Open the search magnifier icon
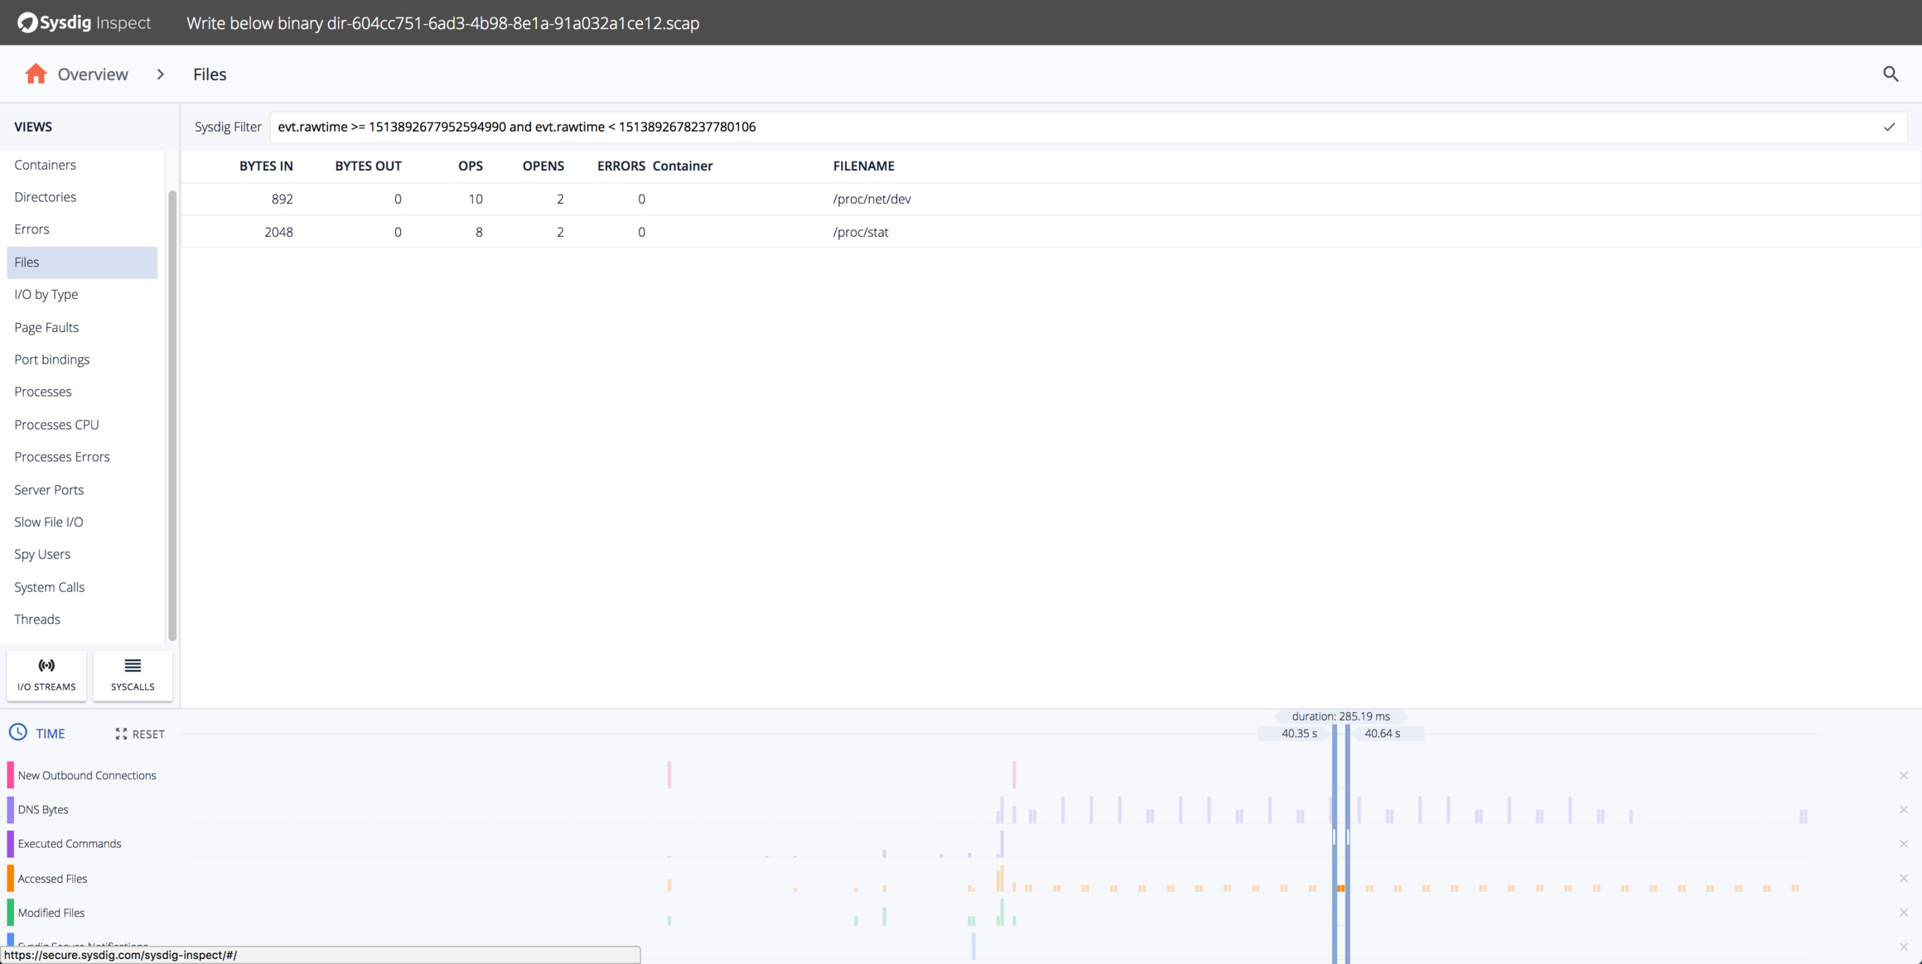Image resolution: width=1922 pixels, height=964 pixels. click(x=1891, y=74)
